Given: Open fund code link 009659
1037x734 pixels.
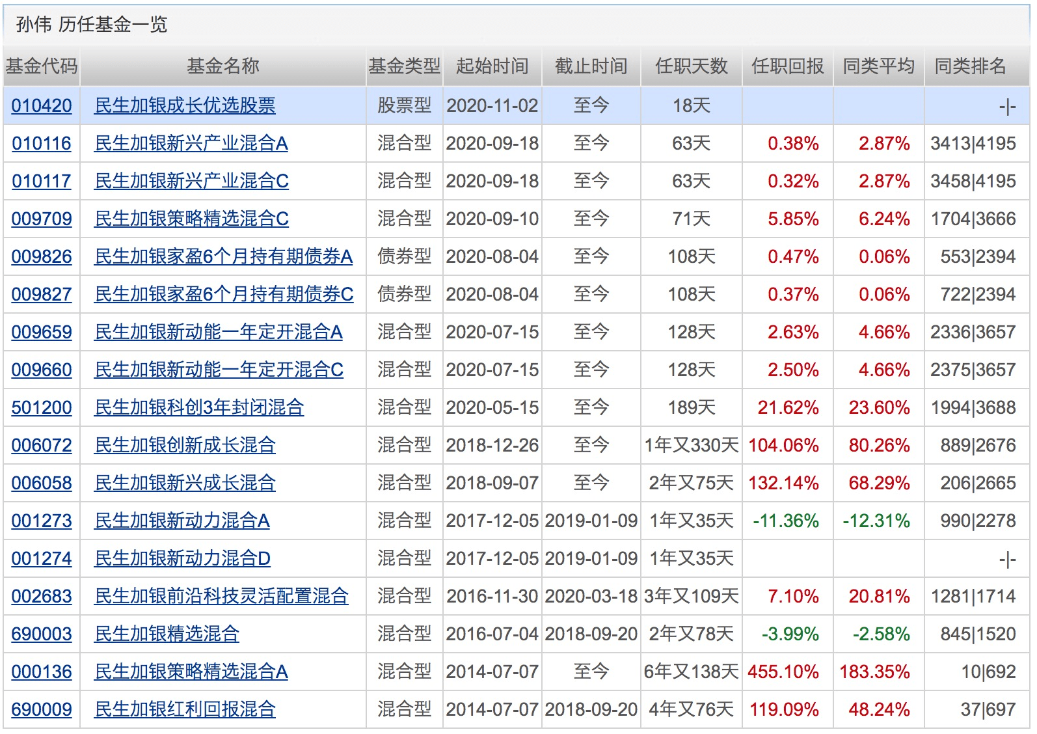Looking at the screenshot, I should pyautogui.click(x=42, y=332).
